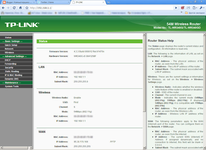Viewport: 206px width, 150px height.
Task: Click the status pane scroll down arrow
Action: [x=144, y=148]
